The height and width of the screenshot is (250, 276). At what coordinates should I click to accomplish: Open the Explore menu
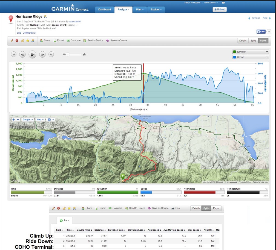click(156, 10)
